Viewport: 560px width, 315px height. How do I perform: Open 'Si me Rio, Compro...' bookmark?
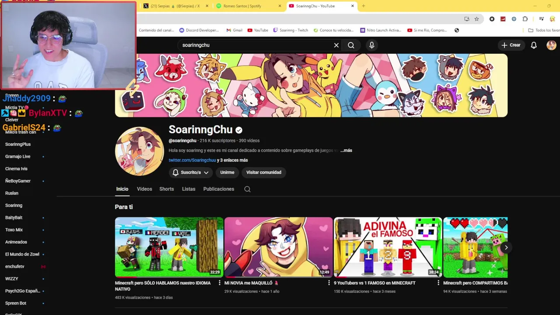click(x=427, y=30)
